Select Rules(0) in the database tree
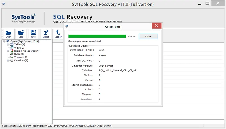The image size is (226, 129). (x=19, y=54)
